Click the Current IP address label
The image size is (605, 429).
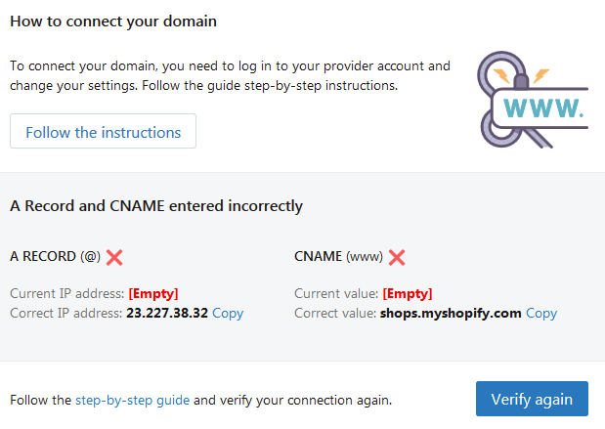point(67,293)
